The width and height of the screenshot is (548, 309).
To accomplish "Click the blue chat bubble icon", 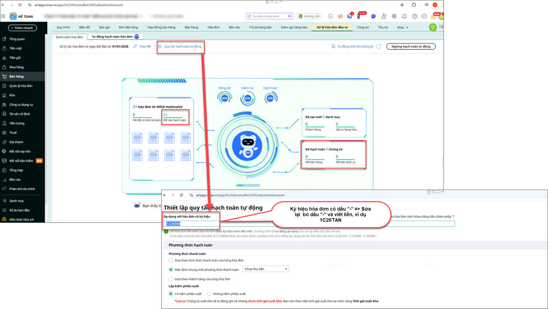I will 373,16.
